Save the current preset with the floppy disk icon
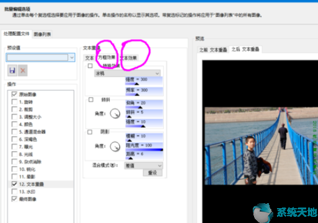Image resolution: width=318 pixels, height=223 pixels. tap(12, 71)
